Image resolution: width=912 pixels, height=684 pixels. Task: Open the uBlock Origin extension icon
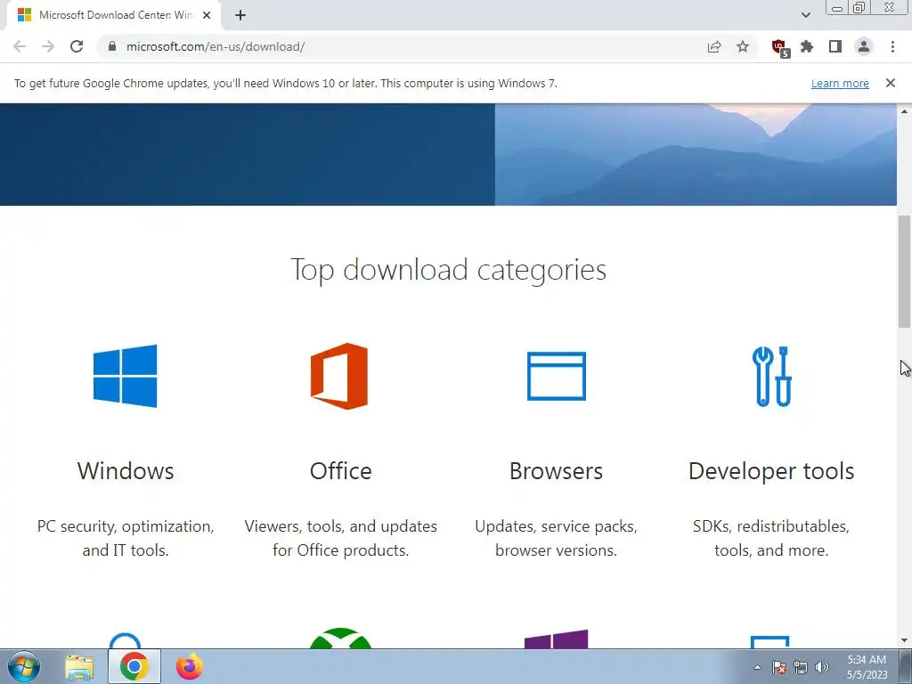[x=779, y=47]
